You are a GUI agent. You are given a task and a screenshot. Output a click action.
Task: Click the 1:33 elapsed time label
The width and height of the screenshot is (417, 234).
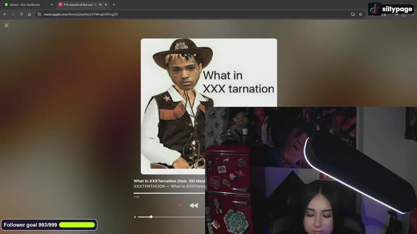click(137, 197)
